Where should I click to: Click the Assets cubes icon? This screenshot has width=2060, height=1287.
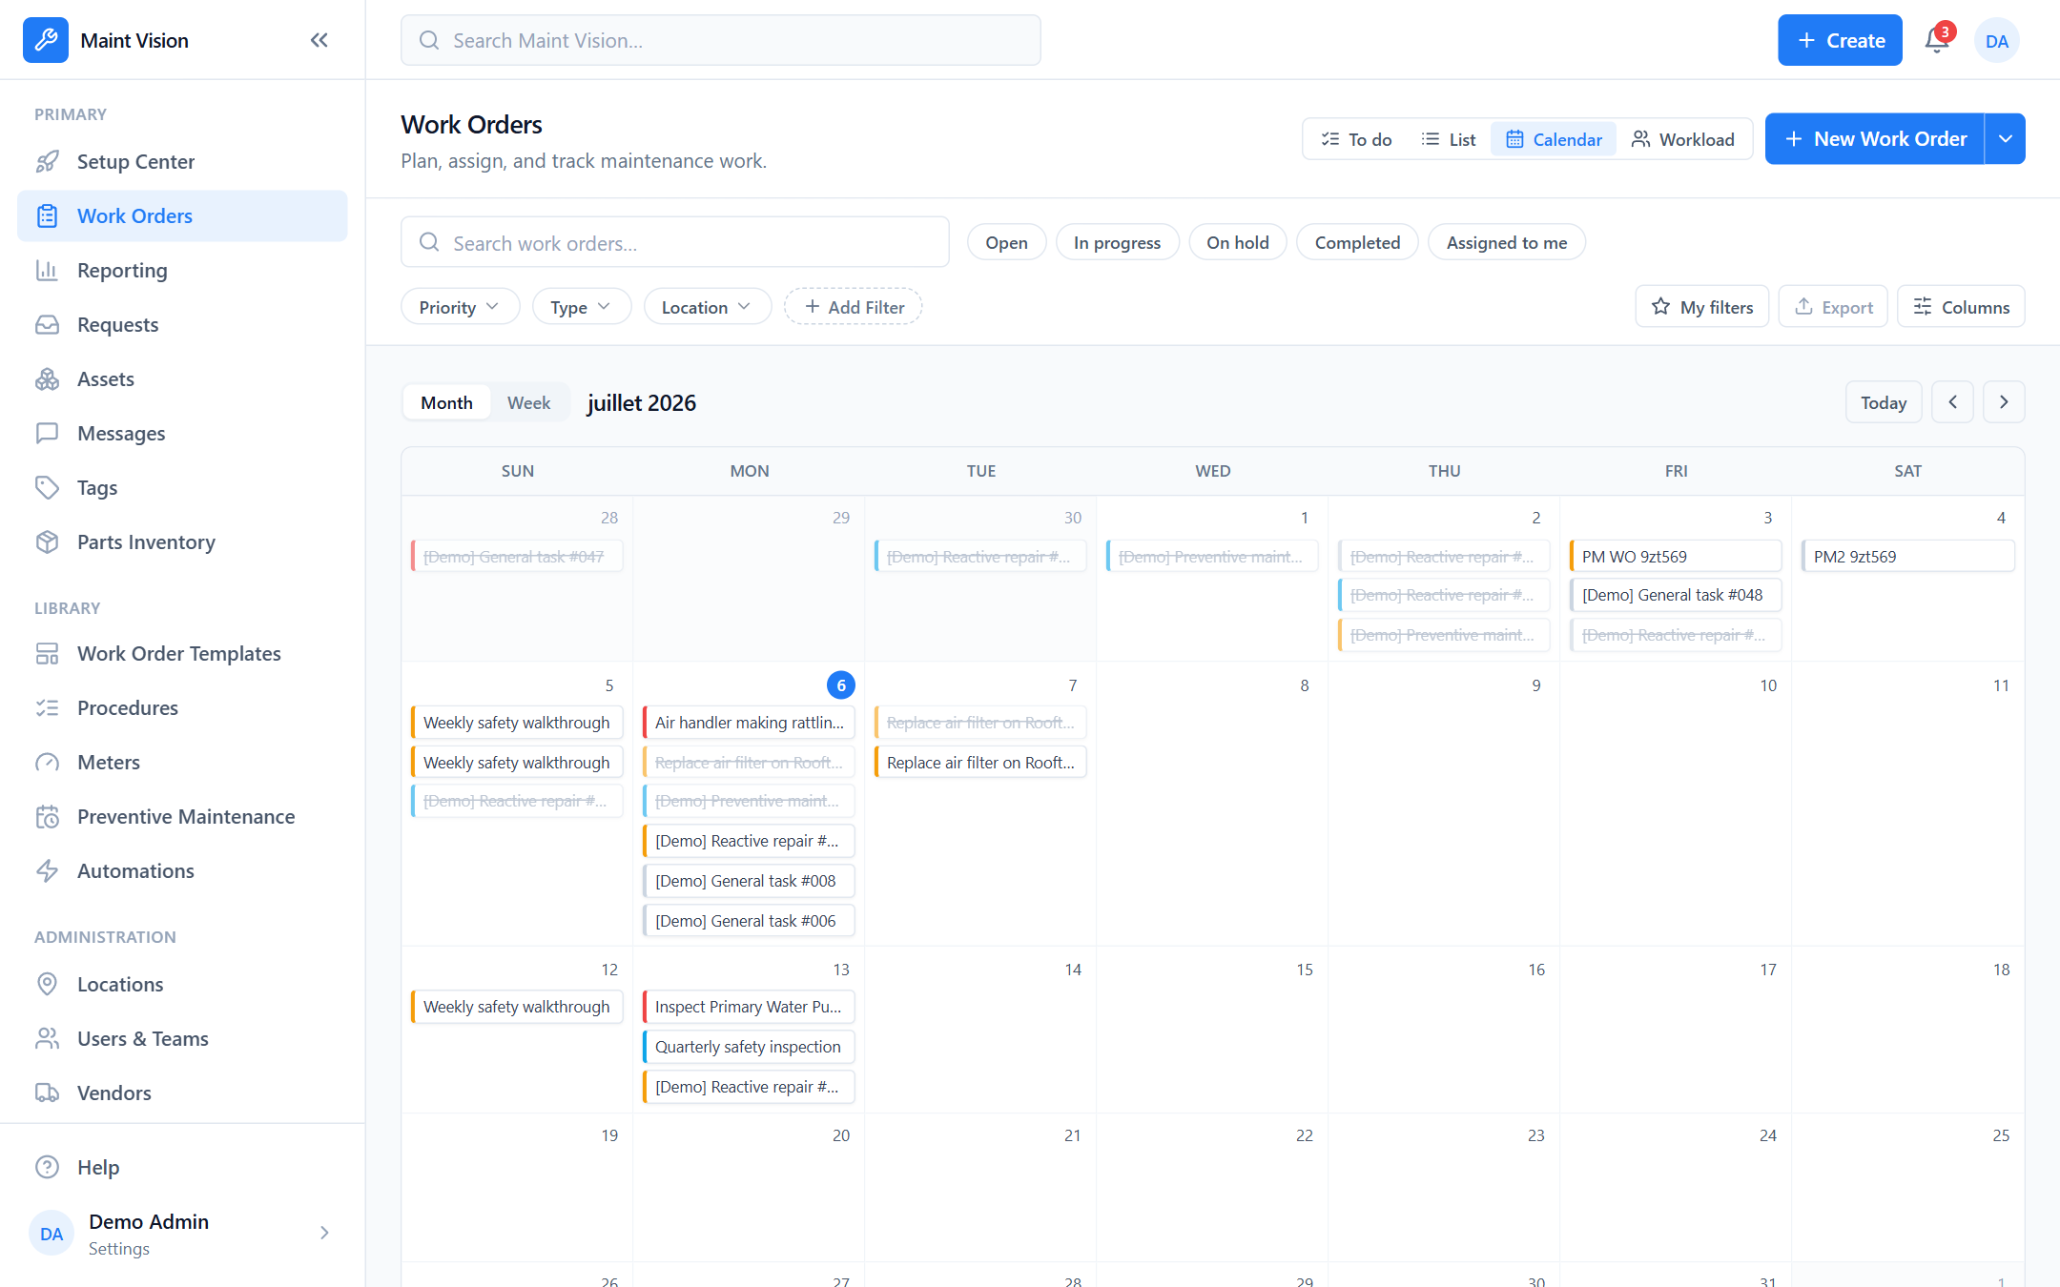click(x=48, y=379)
